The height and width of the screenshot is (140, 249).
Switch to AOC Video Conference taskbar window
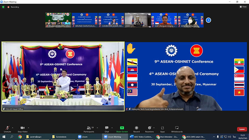click(x=142, y=137)
